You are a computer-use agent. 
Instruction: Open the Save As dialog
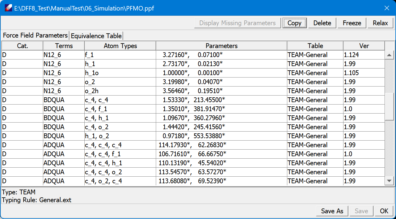[x=332, y=211]
